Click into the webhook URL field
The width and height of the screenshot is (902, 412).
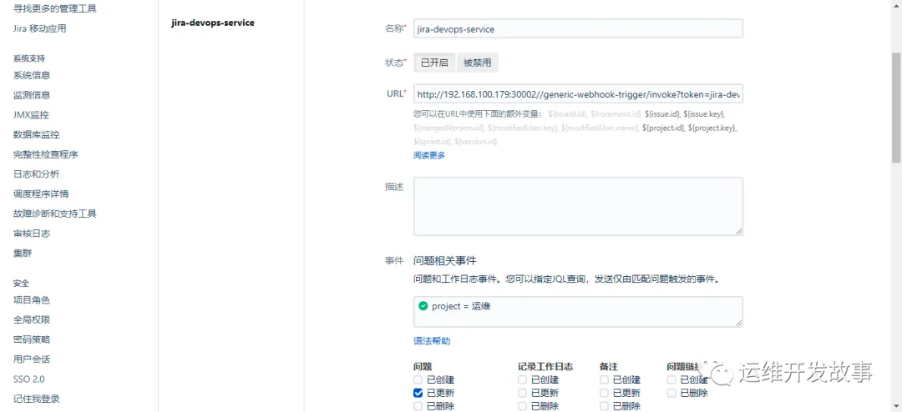(x=578, y=94)
